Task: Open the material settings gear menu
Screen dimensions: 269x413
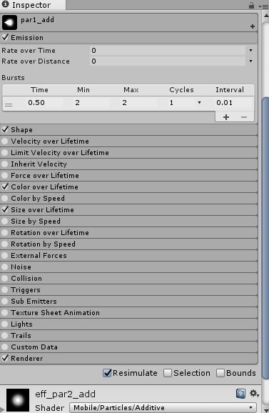Action: click(x=254, y=394)
